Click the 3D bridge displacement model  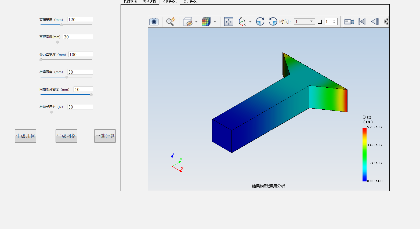[x=280, y=103]
